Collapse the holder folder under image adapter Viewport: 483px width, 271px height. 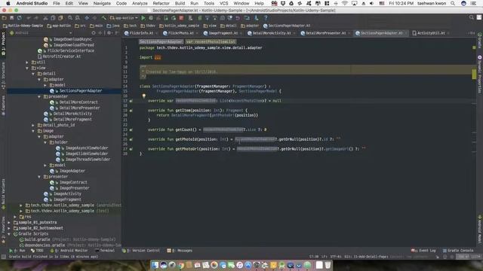[45, 142]
